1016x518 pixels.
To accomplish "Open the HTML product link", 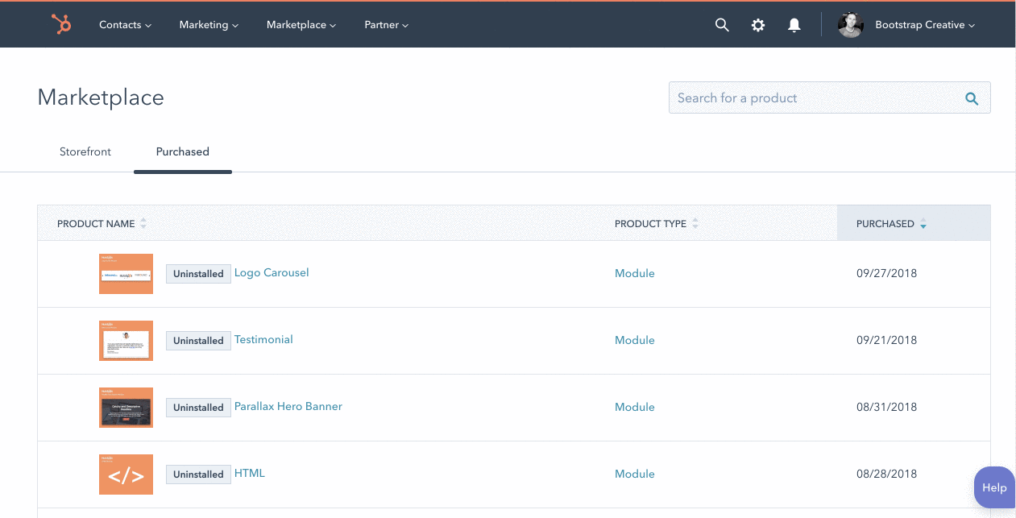I will click(x=250, y=473).
